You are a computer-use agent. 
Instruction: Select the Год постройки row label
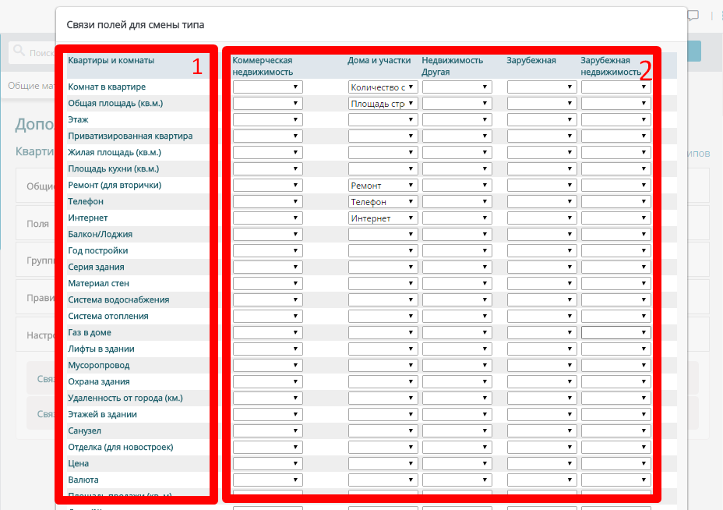97,250
